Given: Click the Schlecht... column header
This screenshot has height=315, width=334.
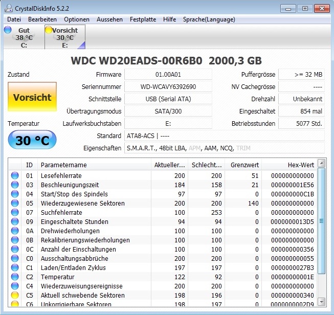Looking at the screenshot, I should pos(207,165).
